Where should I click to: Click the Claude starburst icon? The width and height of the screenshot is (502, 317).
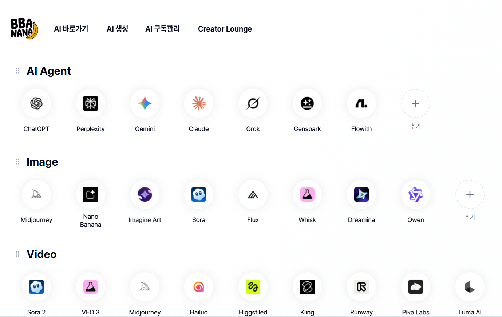(x=199, y=103)
